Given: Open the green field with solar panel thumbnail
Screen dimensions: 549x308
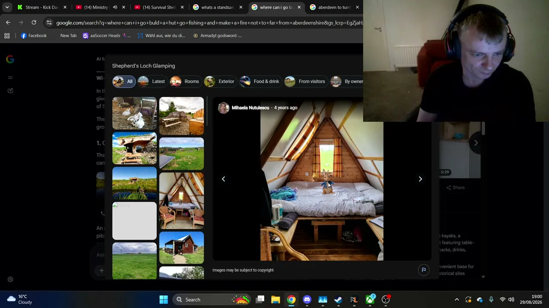Looking at the screenshot, I should coord(181,154).
